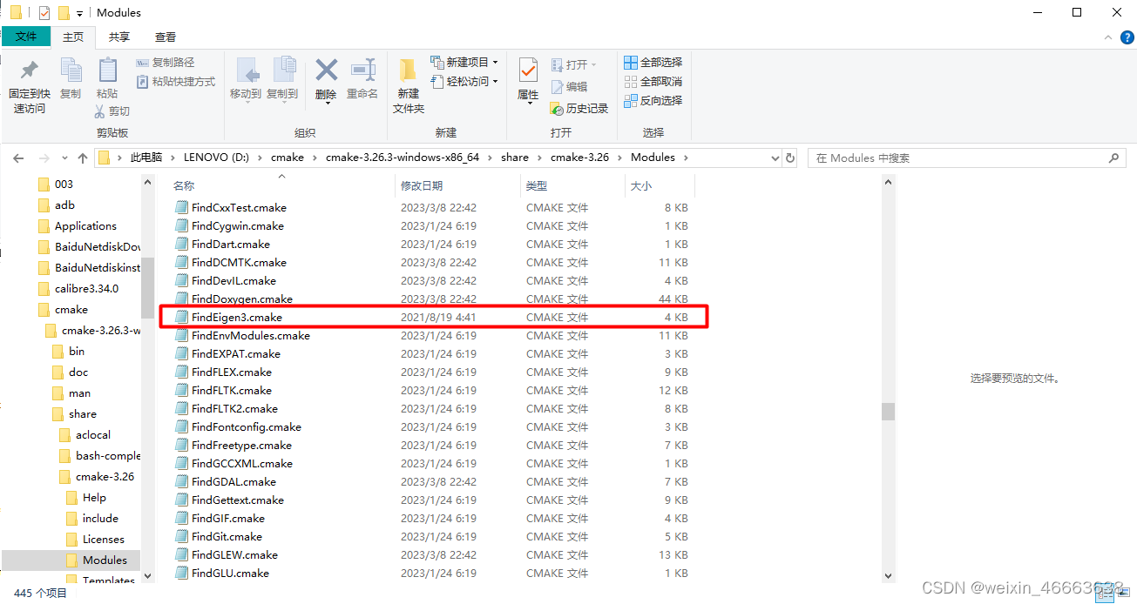The image size is (1137, 604).
Task: Switch to the 查看 (View) tab
Action: tap(166, 37)
